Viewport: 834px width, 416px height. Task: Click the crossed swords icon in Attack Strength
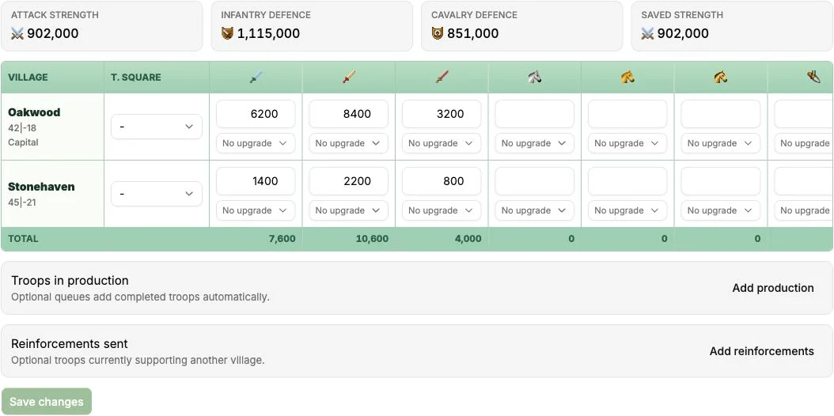click(x=17, y=33)
